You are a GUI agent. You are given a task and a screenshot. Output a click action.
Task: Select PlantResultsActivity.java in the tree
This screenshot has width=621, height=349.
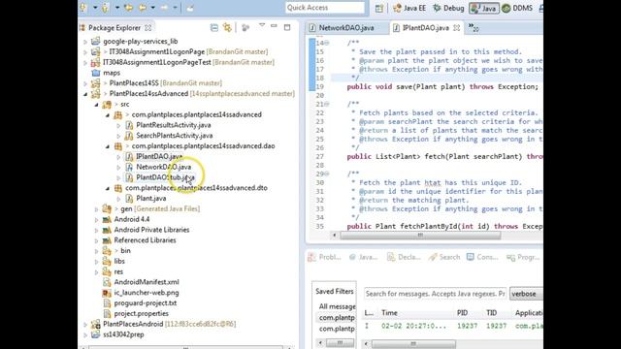tap(174, 125)
